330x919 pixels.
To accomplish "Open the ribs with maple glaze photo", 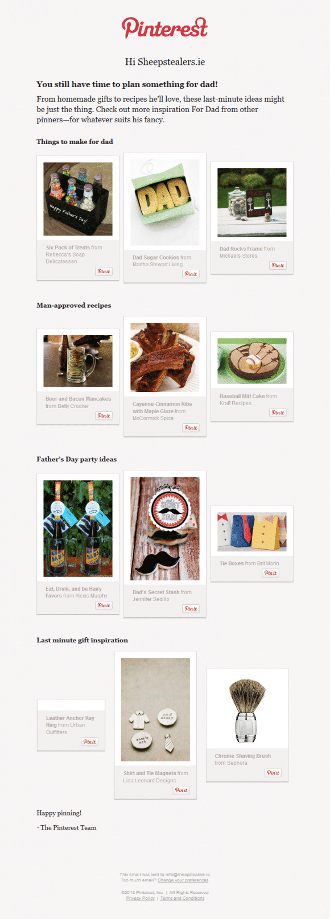I will pyautogui.click(x=165, y=358).
